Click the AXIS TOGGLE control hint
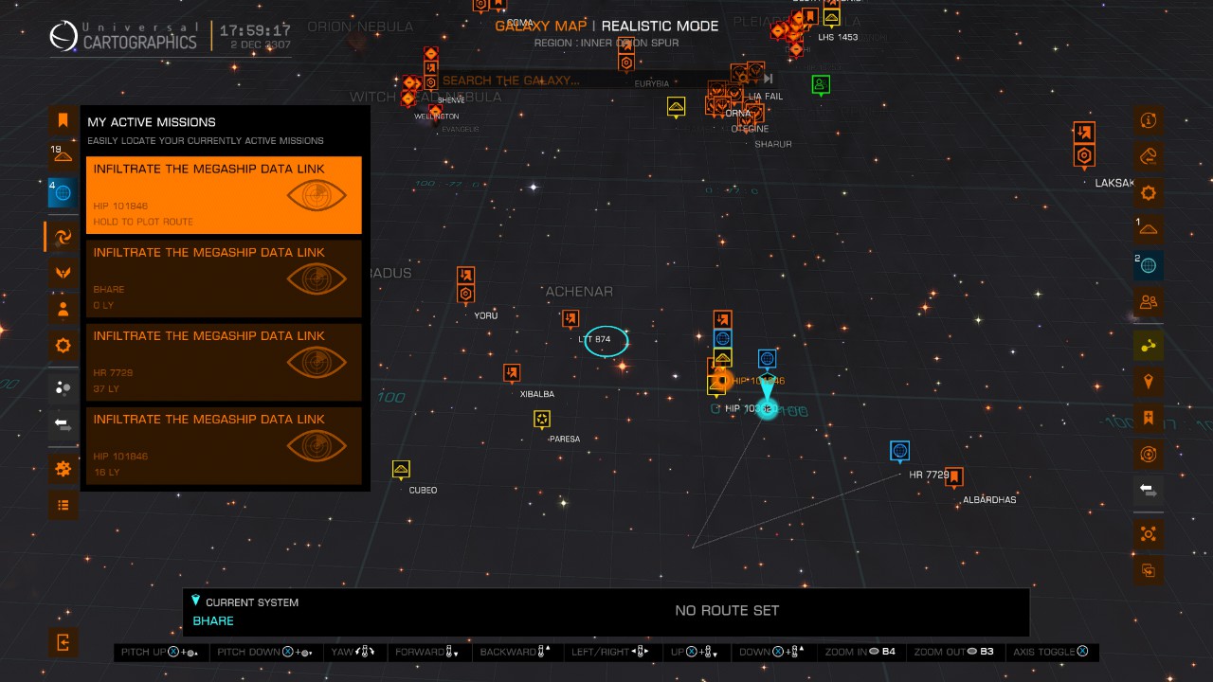1213x682 pixels. coord(1050,652)
